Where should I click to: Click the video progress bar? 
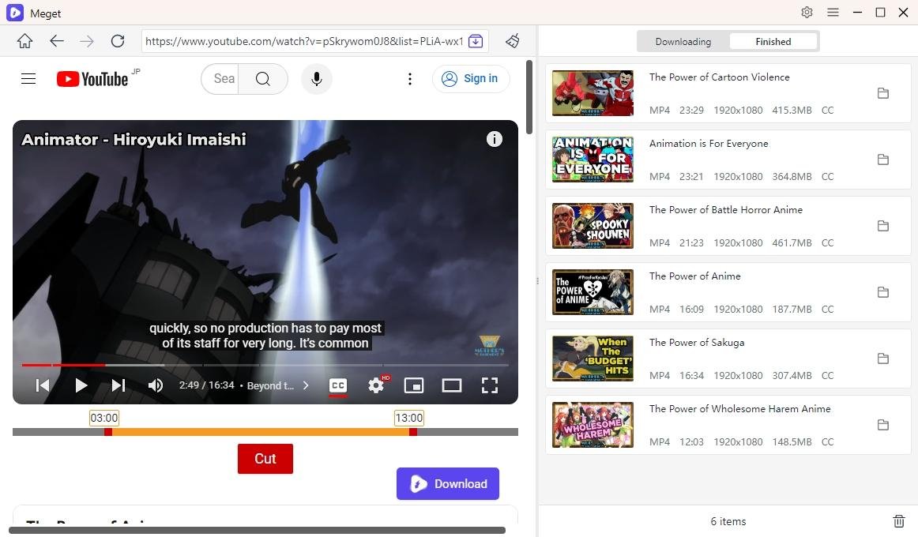pos(265,365)
